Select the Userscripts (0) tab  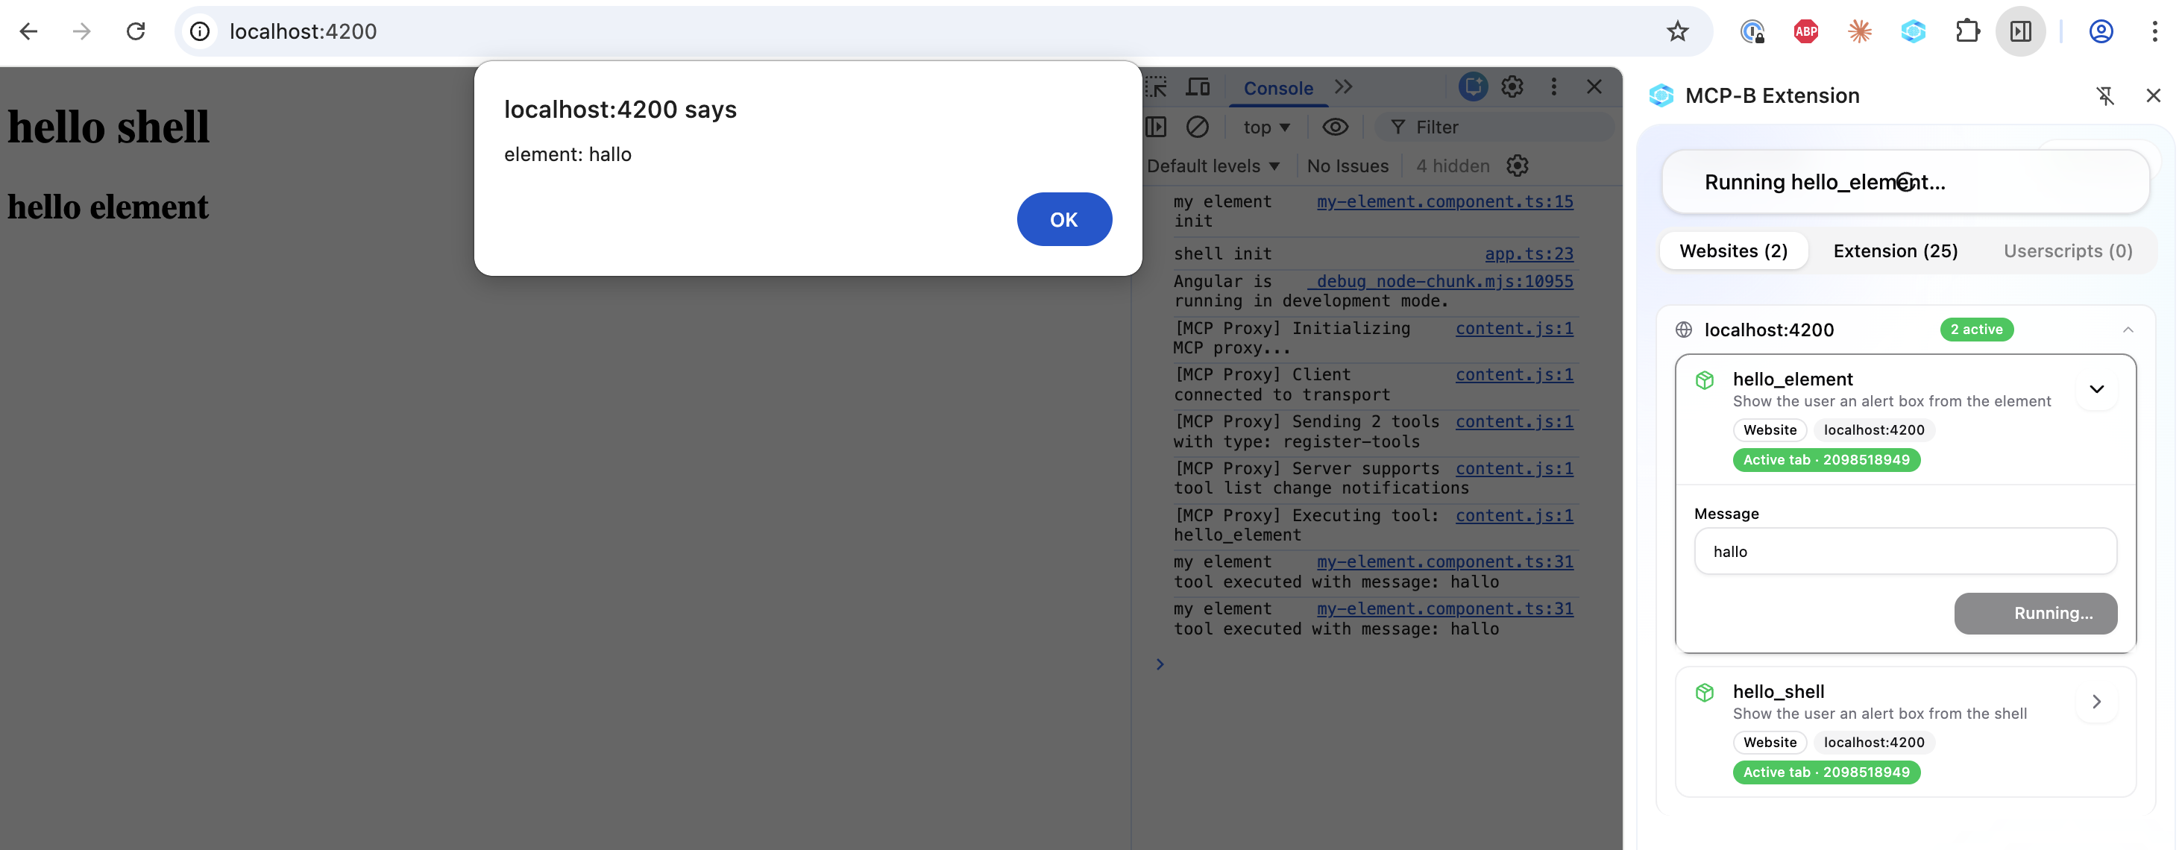[2069, 251]
